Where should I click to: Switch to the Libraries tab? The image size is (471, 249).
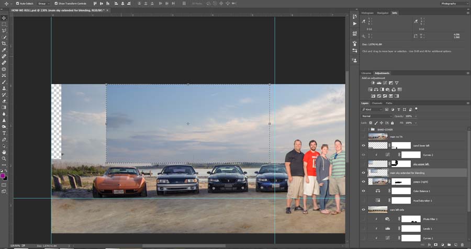click(x=366, y=73)
